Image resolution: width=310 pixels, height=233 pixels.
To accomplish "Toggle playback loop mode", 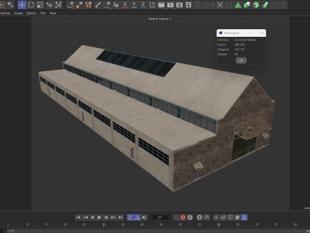I will (x=130, y=217).
